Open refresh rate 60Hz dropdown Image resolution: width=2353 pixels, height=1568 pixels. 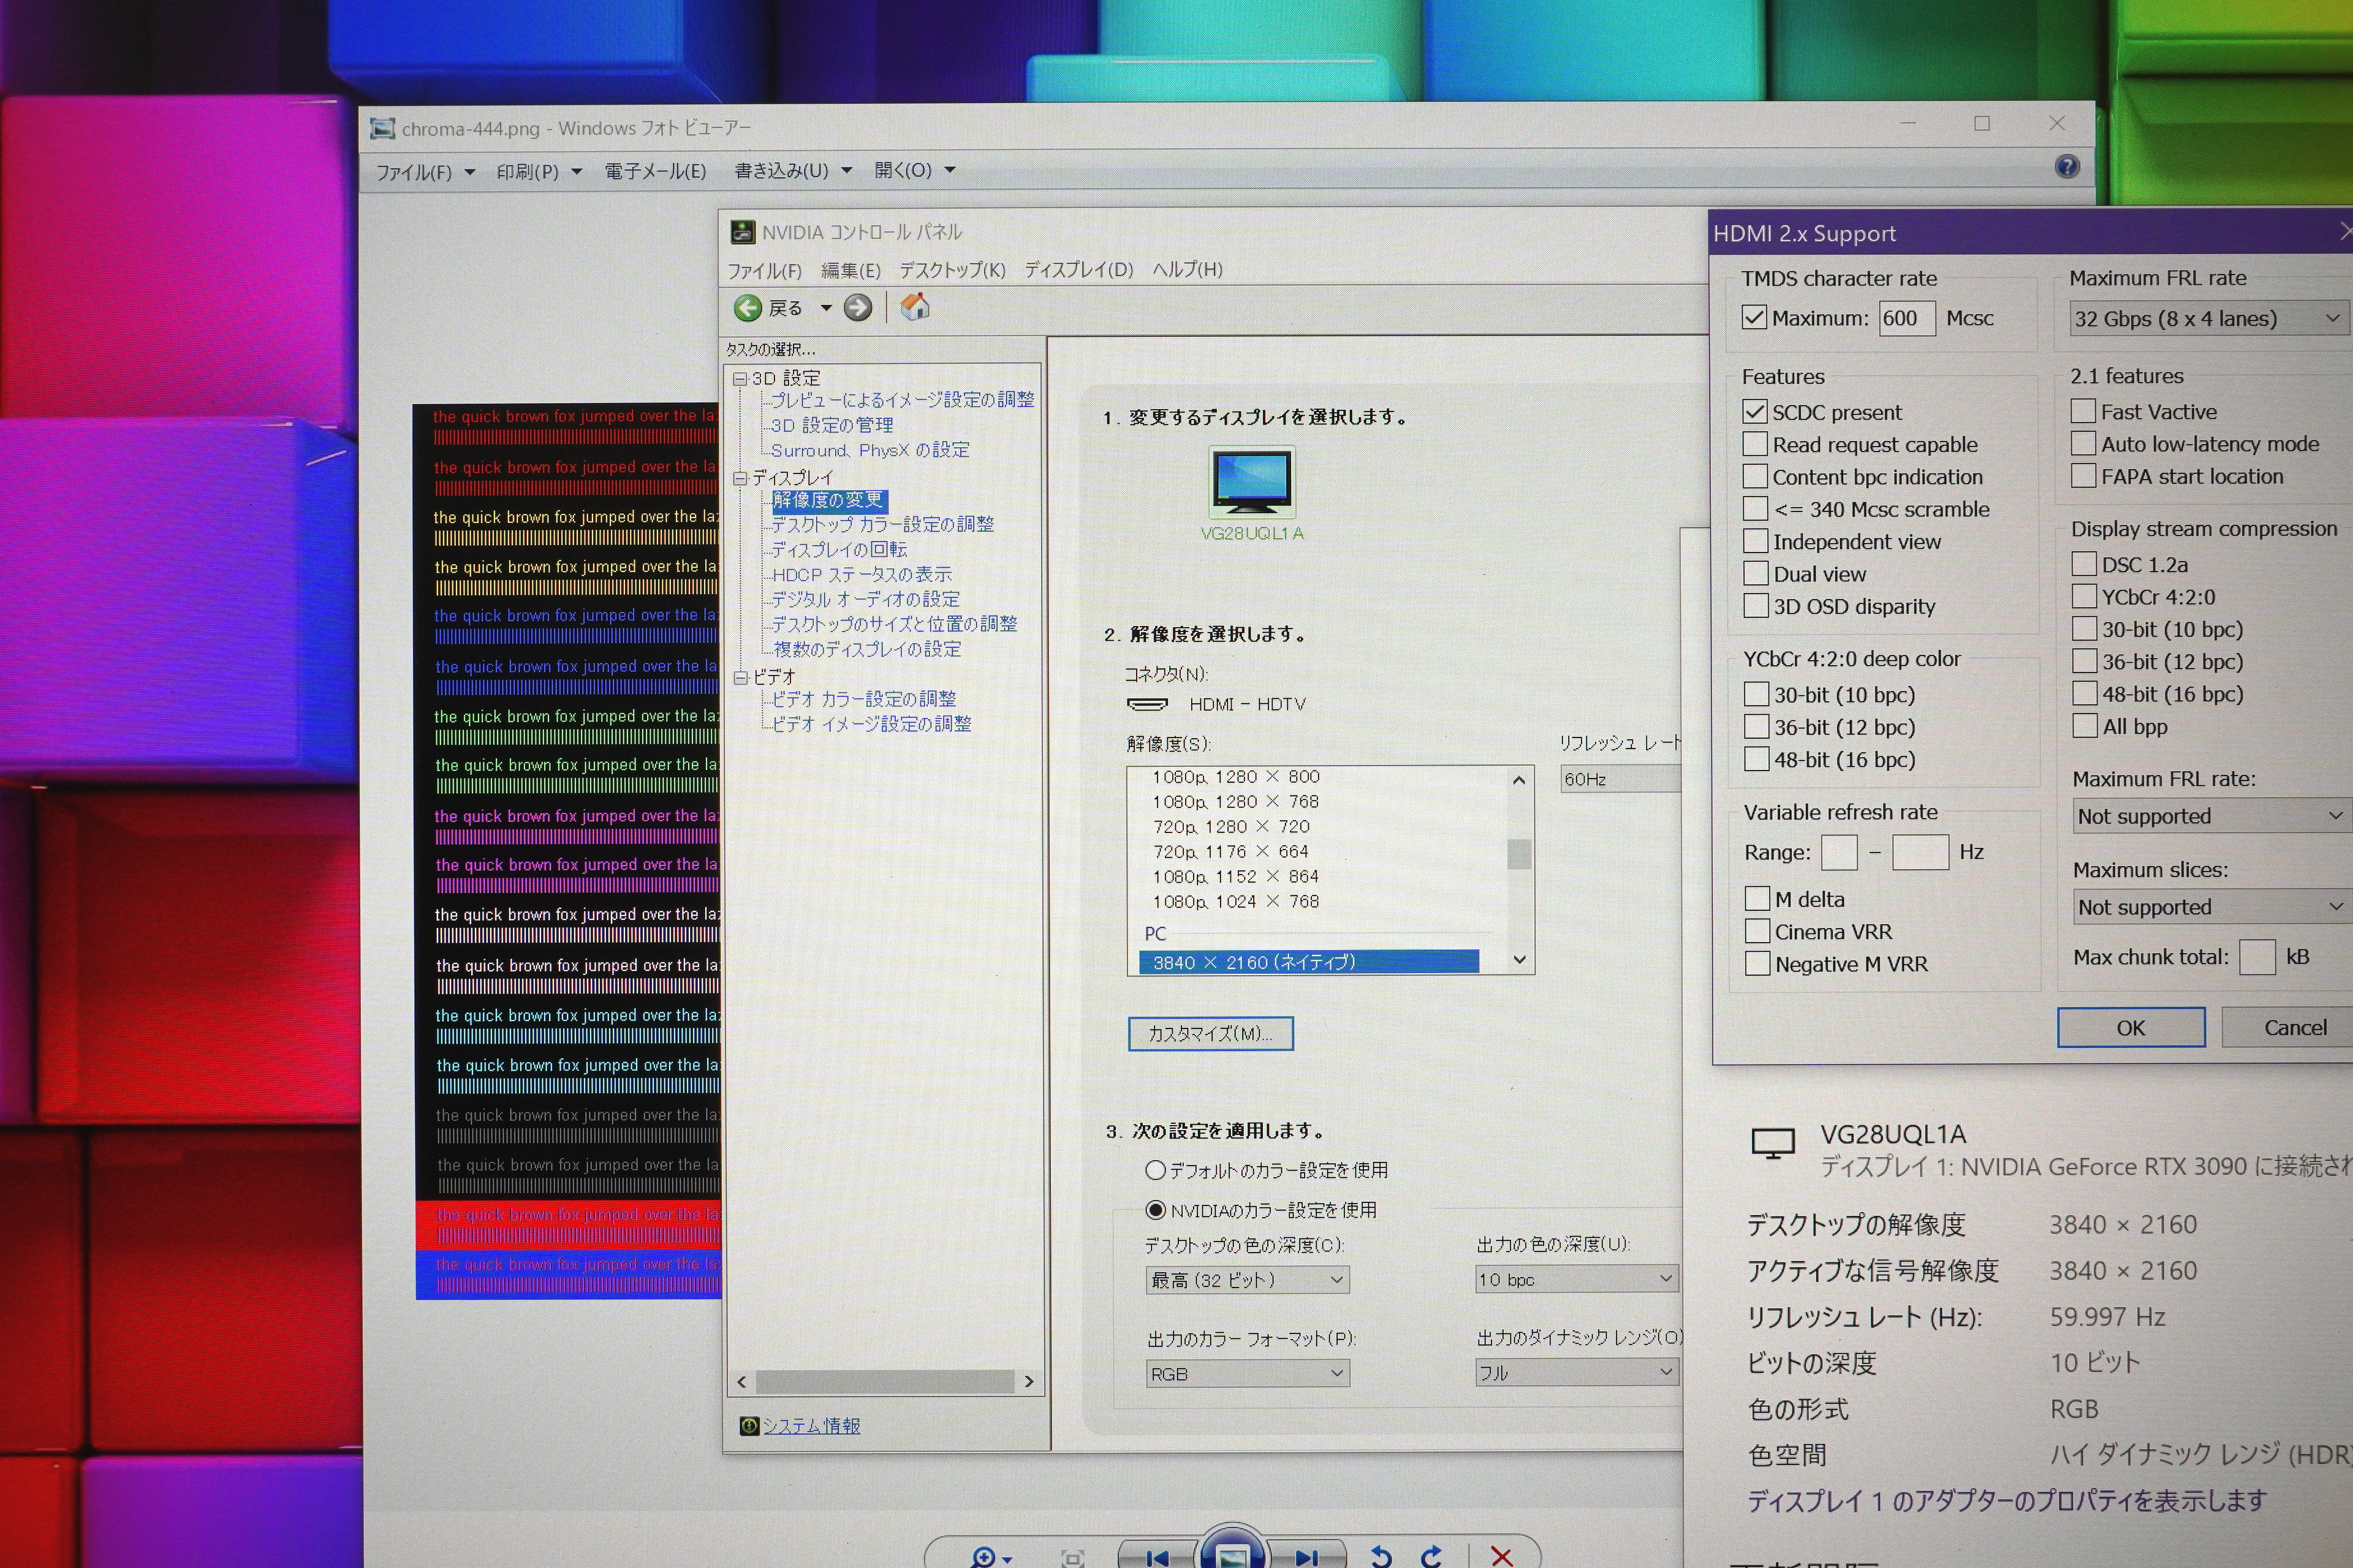1621,779
